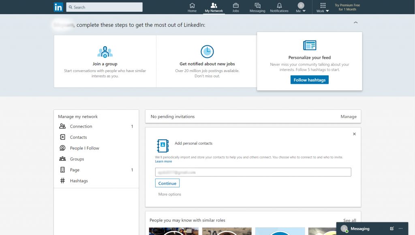The image size is (415, 235).
Task: Open Contacts in Manage my network
Action: (78, 137)
